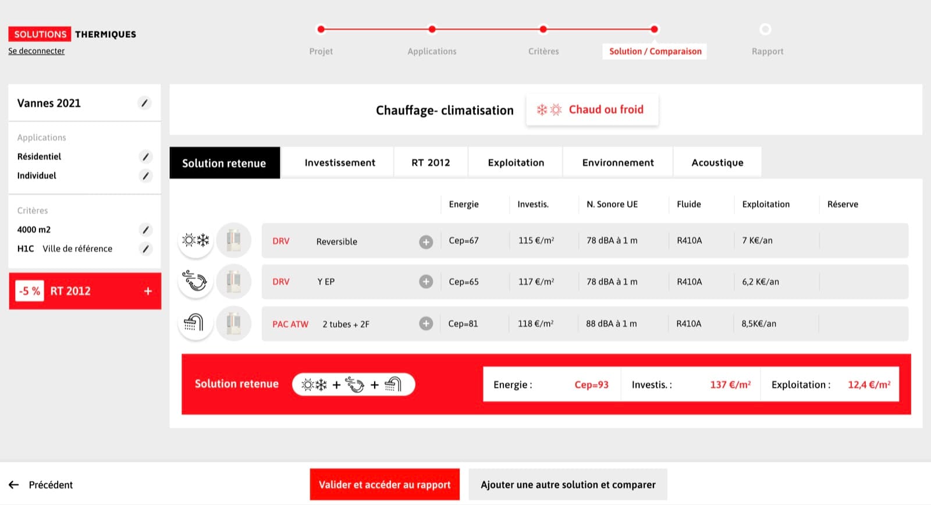Click the Solutions Thermiques logo
Image resolution: width=931 pixels, height=505 pixels.
coord(72,34)
